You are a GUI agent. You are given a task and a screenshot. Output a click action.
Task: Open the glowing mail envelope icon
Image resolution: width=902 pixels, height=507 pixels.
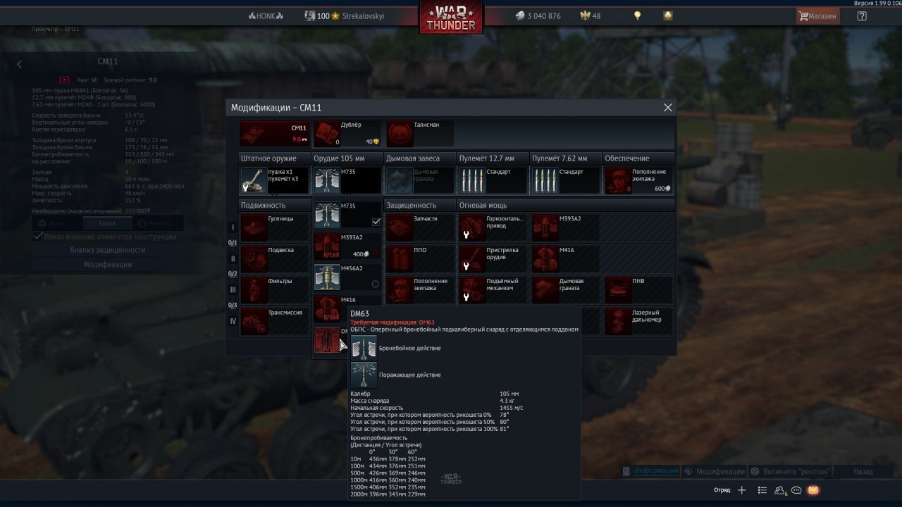click(x=813, y=490)
